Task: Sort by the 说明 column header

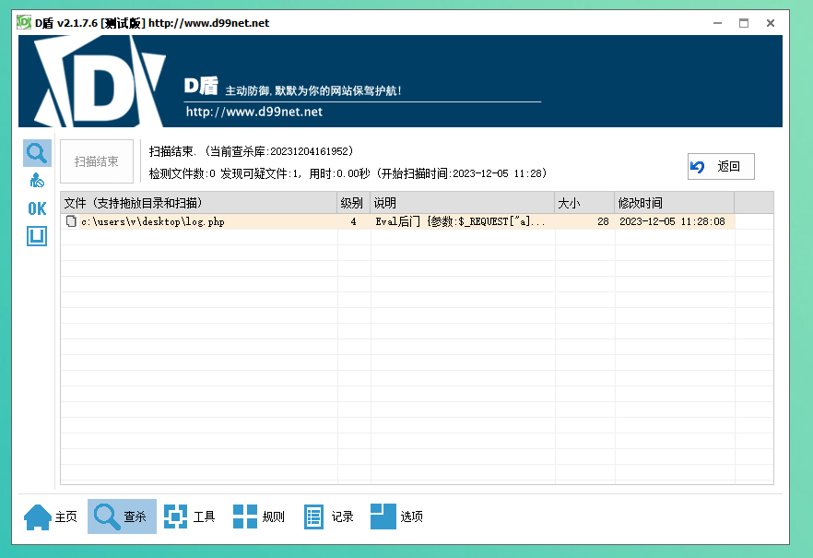Action: (x=462, y=203)
